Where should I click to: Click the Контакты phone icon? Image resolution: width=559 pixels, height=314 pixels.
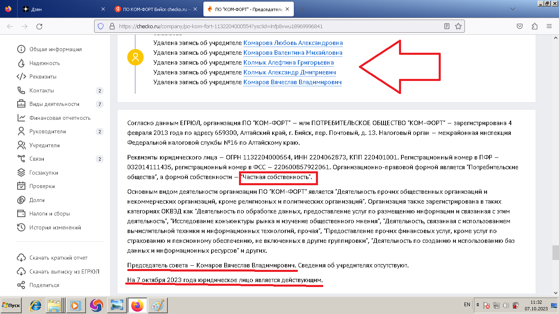pos(21,90)
